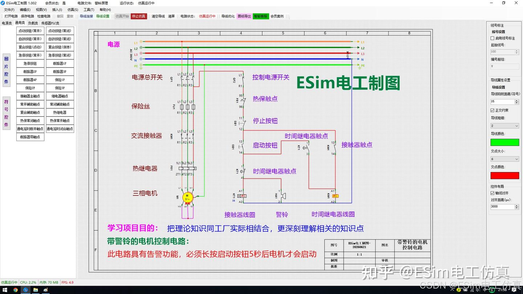The width and height of the screenshot is (523, 294).
Task: Open the 文件(F) menu
Action: pyautogui.click(x=9, y=10)
